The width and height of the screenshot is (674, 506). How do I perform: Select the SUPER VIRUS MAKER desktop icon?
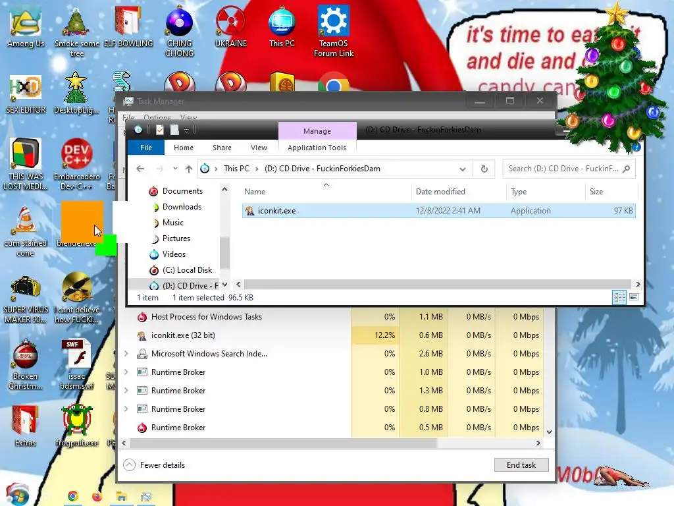(26, 300)
